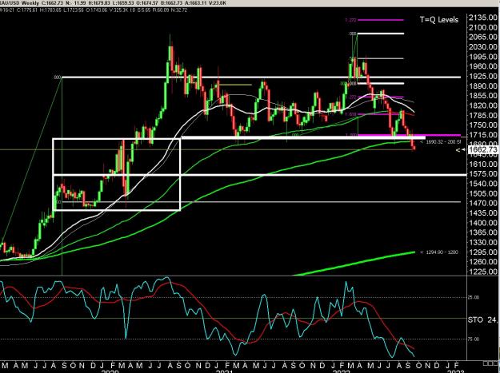
Task: Click the 1400.00 price axis label
Action: coord(483,223)
